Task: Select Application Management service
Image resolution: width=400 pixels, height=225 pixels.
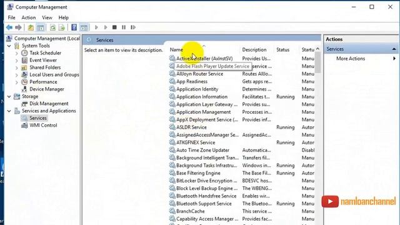Action: click(x=203, y=112)
